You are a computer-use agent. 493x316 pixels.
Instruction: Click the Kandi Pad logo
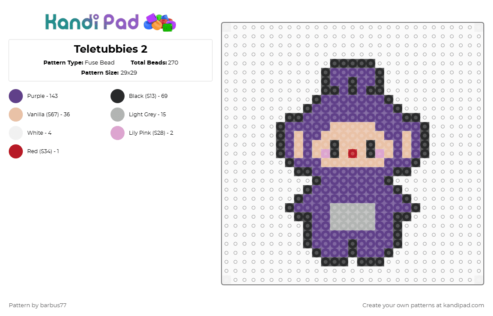(x=111, y=22)
